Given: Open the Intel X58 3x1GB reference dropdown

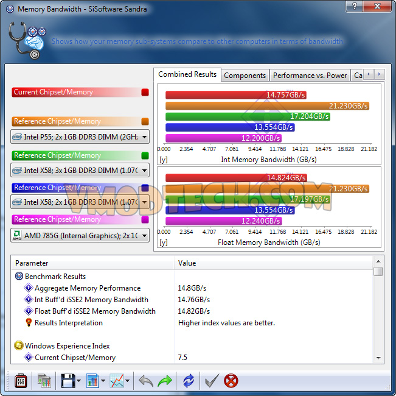Looking at the screenshot, I should (x=80, y=170).
